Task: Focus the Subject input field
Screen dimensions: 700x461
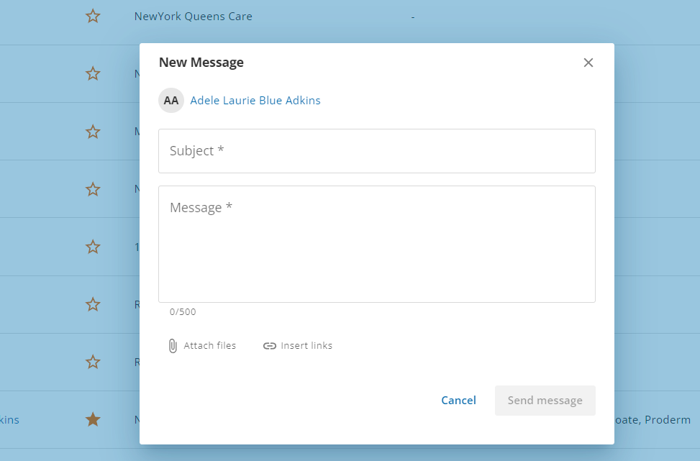Action: [x=376, y=151]
